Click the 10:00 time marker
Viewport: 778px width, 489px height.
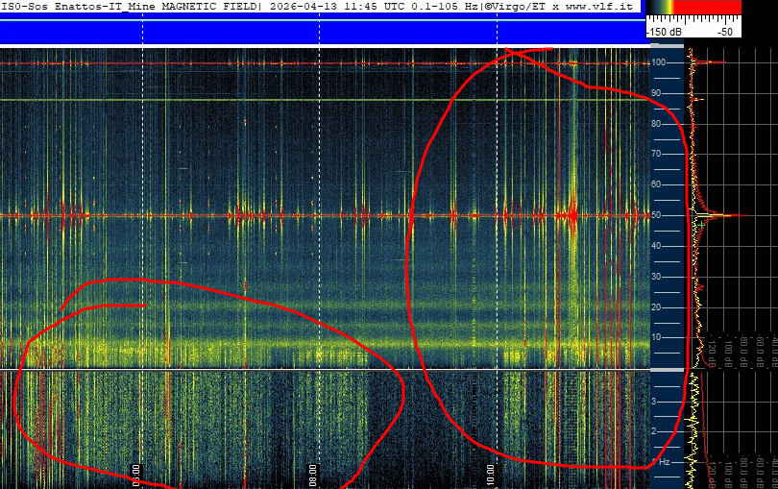tap(490, 474)
